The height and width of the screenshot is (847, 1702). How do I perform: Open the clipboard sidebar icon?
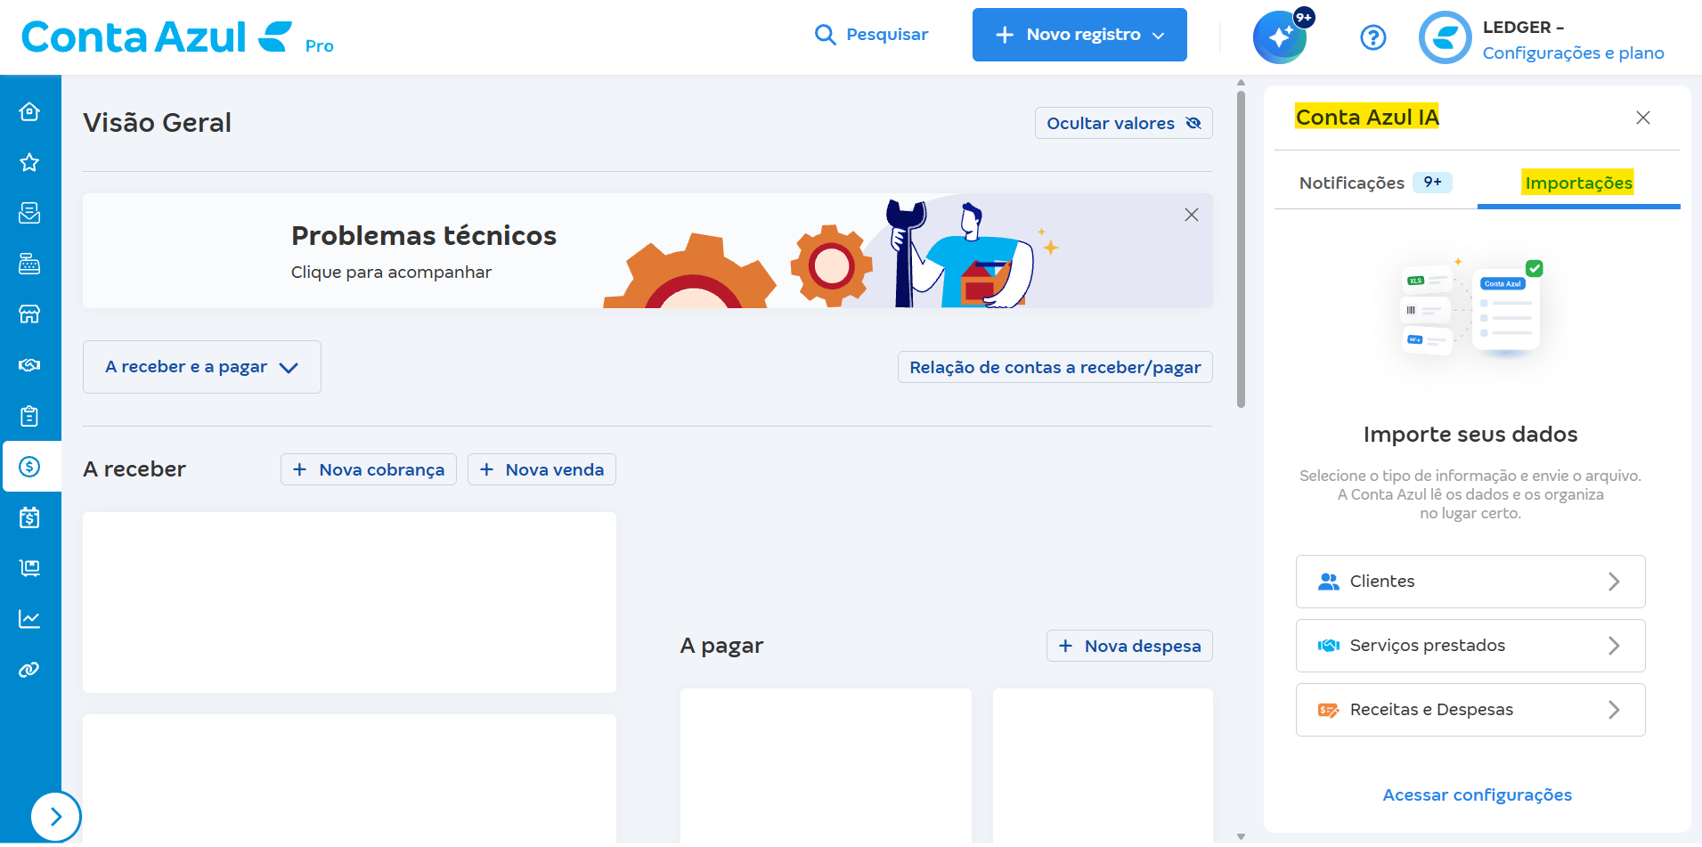[29, 416]
